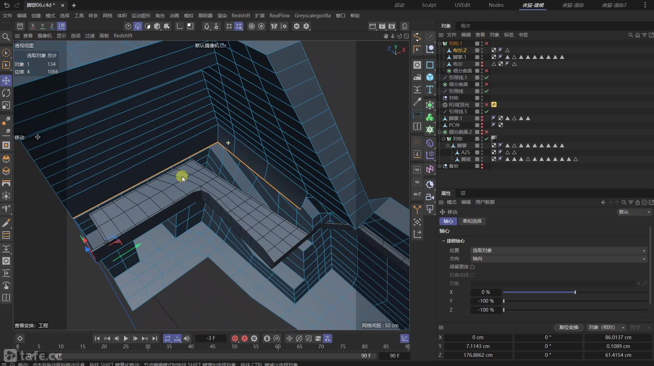The height and width of the screenshot is (366, 654).
Task: Open the Redshift menu in menu bar
Action: (240, 16)
